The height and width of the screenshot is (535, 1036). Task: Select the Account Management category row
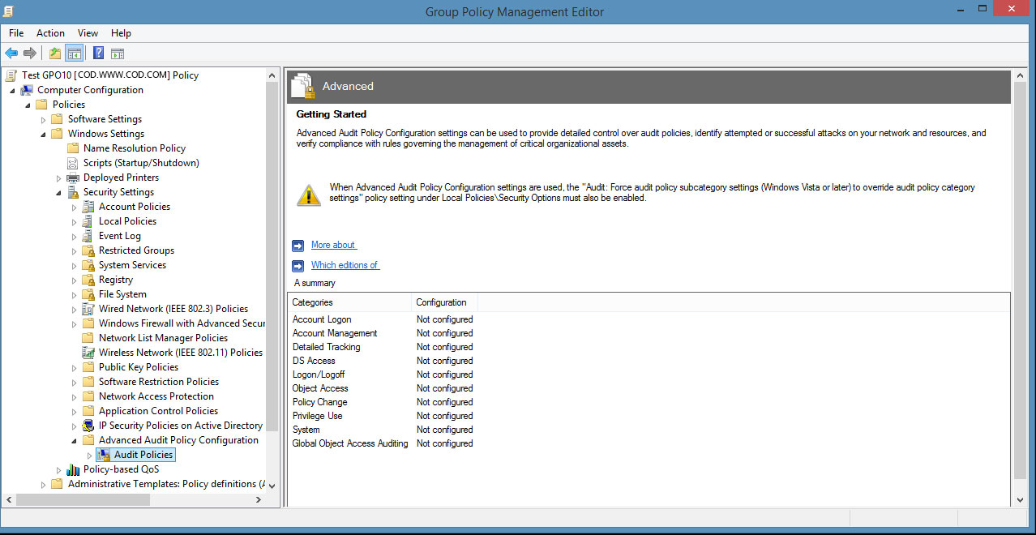tap(383, 333)
